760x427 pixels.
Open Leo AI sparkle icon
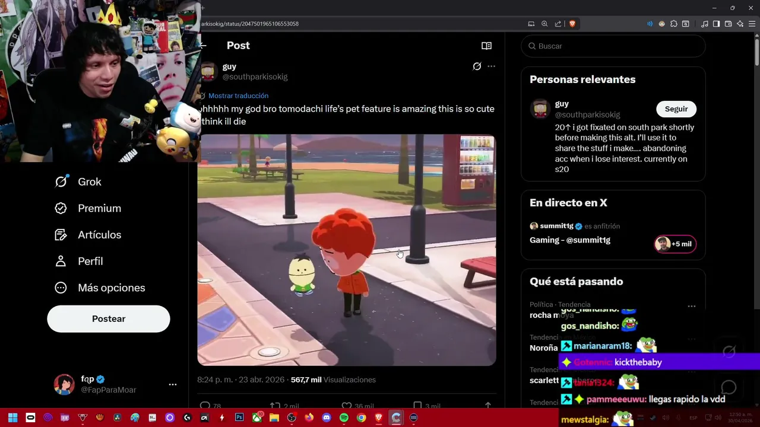[740, 24]
